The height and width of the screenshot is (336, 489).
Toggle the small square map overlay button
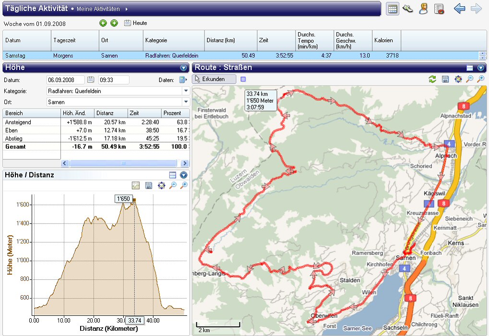pos(243,79)
